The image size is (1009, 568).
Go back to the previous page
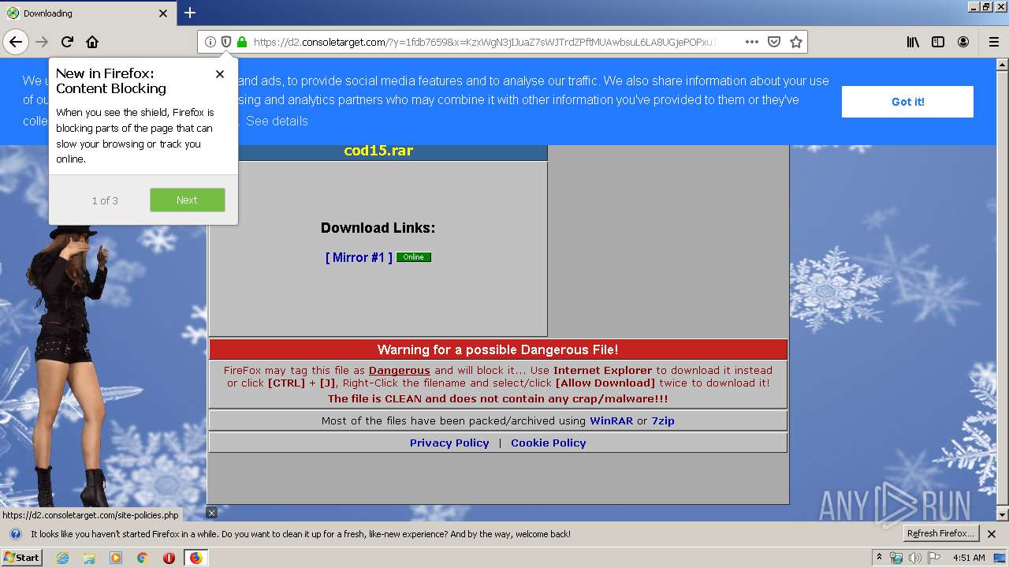[x=16, y=42]
